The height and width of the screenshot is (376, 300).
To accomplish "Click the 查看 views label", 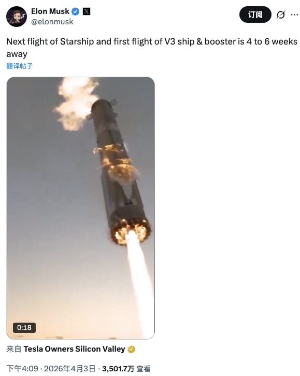I will click(143, 369).
